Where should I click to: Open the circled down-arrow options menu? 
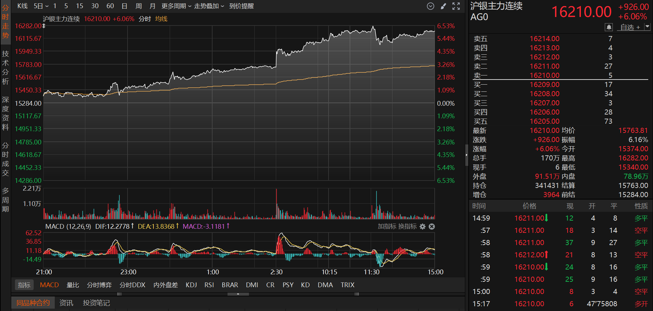[x=431, y=6]
